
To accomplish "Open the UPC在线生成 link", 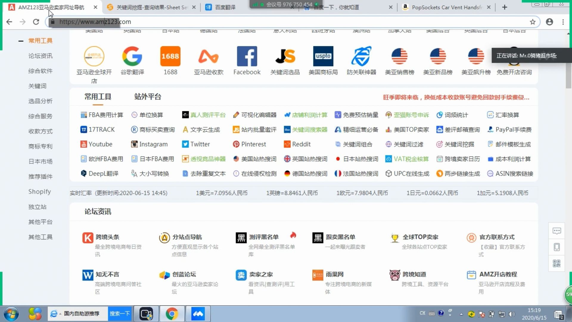I will (x=407, y=174).
